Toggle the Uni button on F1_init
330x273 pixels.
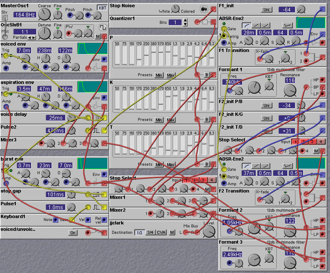click(x=266, y=9)
